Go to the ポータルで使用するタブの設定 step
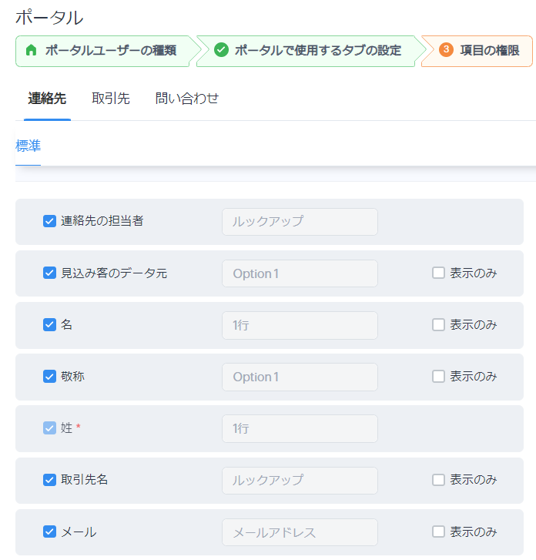 309,51
